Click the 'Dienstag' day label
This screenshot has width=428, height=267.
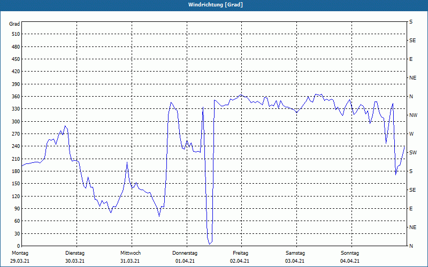[x=75, y=253]
